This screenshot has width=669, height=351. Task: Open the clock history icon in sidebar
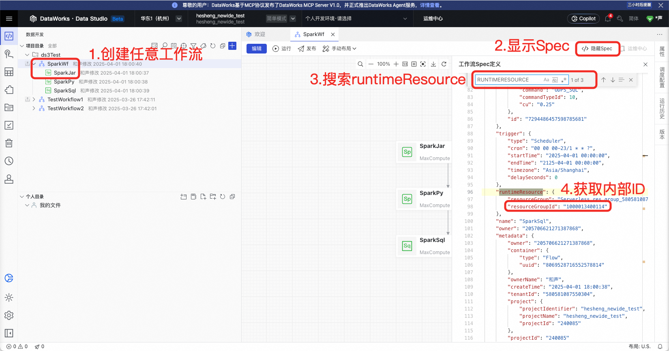click(x=9, y=161)
